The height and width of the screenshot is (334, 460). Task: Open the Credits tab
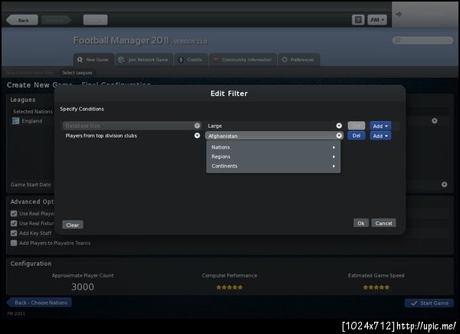point(191,60)
